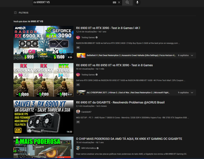This screenshot has width=204, height=159.
Task: Open RX 6900 XT vs 6950 XT thumbnail
Action: [43, 80]
